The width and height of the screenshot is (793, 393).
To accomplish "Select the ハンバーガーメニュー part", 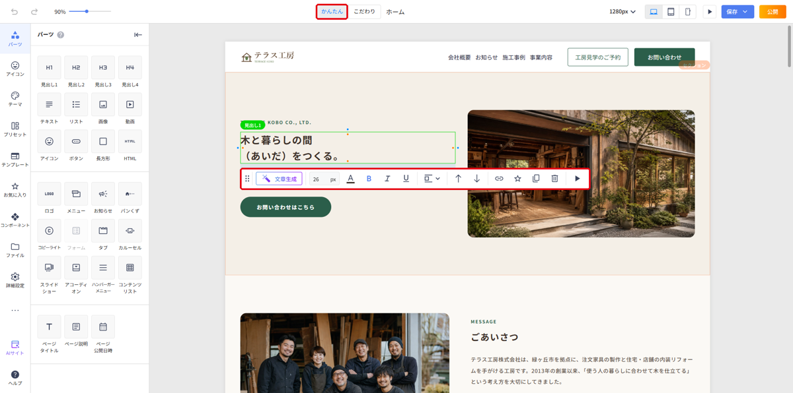I will [x=103, y=275].
